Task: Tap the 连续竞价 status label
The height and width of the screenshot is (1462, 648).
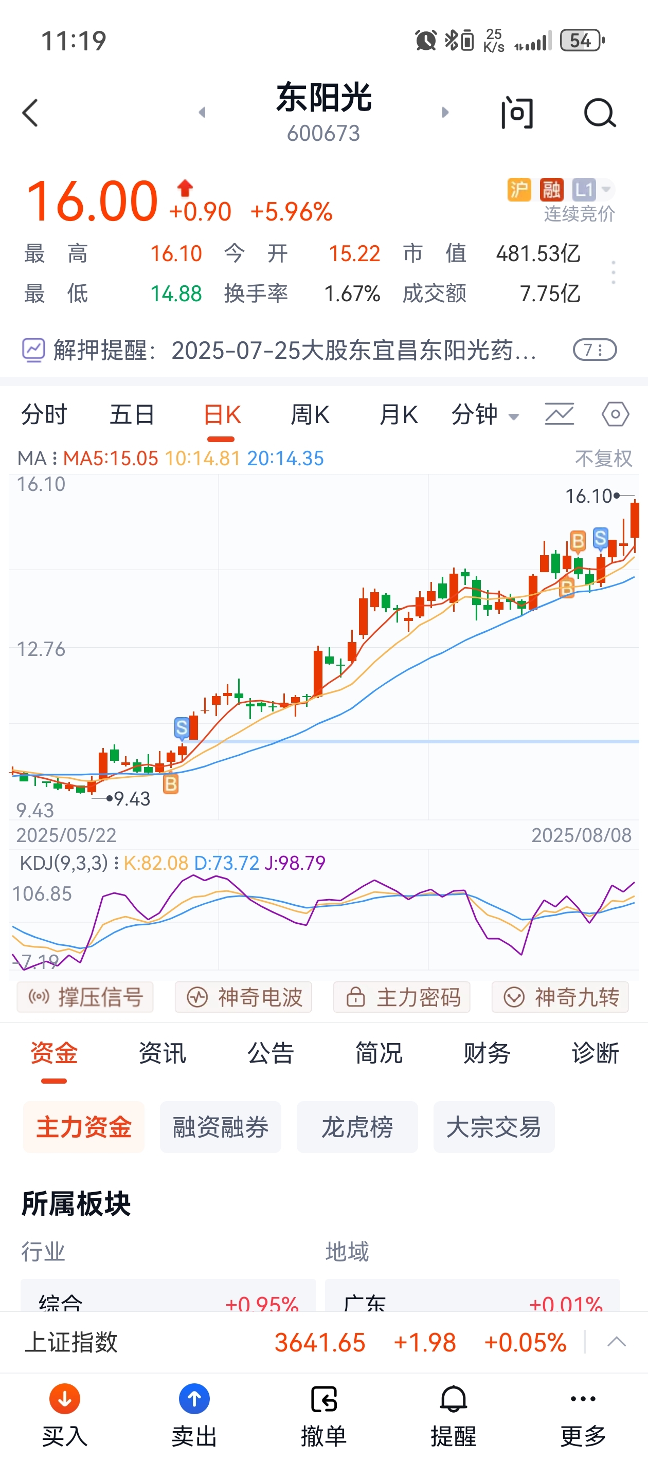Action: tap(579, 214)
